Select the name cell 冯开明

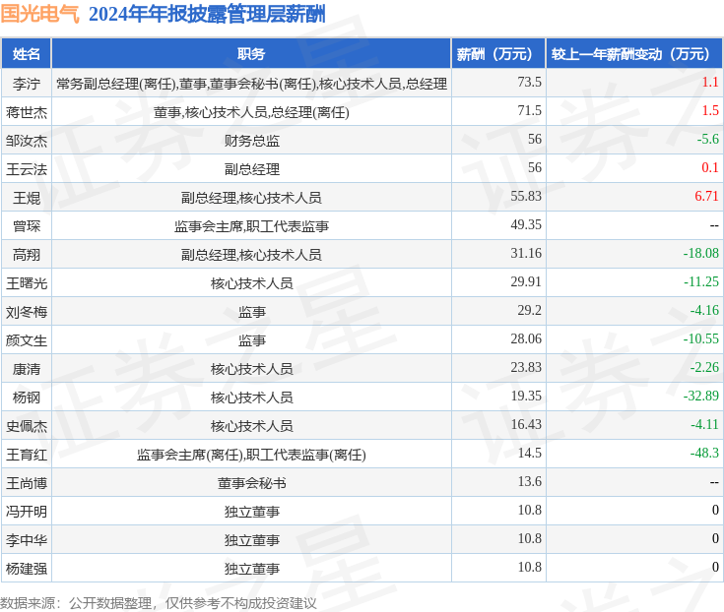(27, 512)
